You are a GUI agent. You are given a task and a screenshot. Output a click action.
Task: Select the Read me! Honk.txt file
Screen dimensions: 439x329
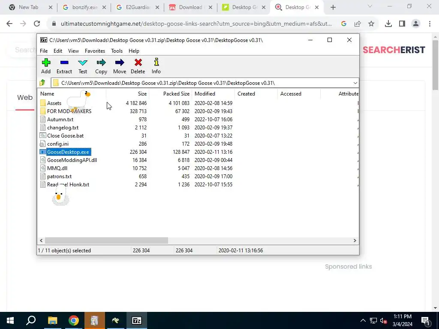coord(68,185)
